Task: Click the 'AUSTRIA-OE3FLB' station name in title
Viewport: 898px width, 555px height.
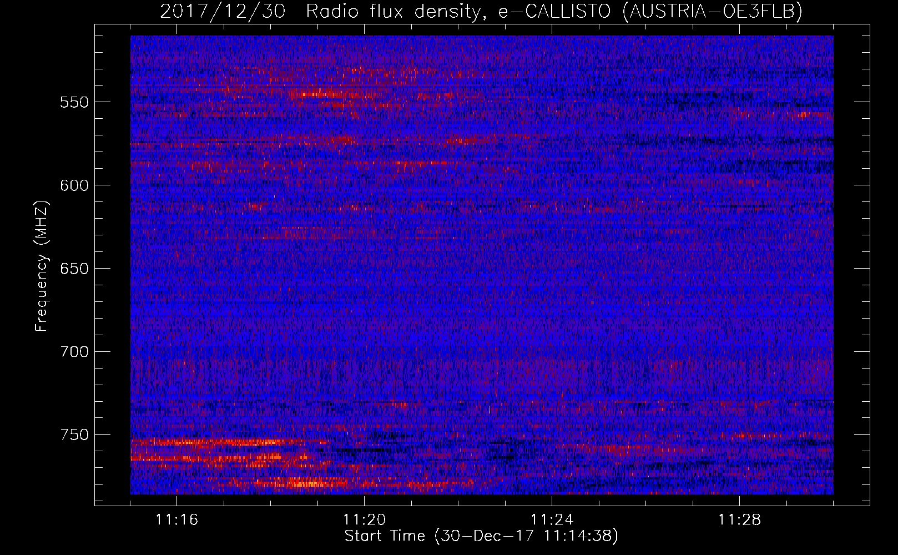Action: pos(712,11)
